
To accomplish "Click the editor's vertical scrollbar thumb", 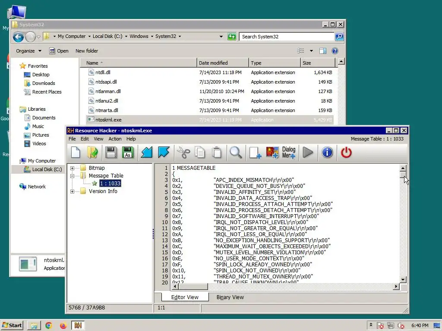I will [x=403, y=175].
